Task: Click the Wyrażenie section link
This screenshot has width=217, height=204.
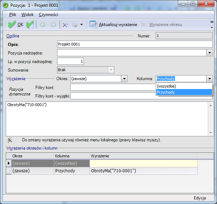Action: [x=16, y=79]
